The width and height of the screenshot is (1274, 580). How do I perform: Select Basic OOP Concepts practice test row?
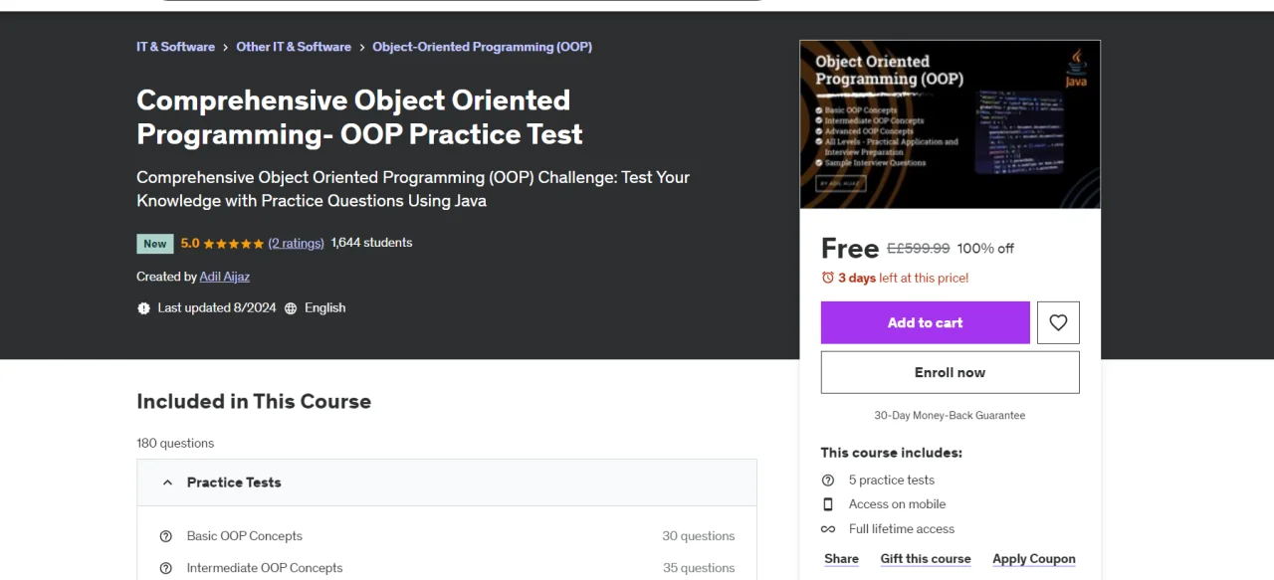pos(447,536)
